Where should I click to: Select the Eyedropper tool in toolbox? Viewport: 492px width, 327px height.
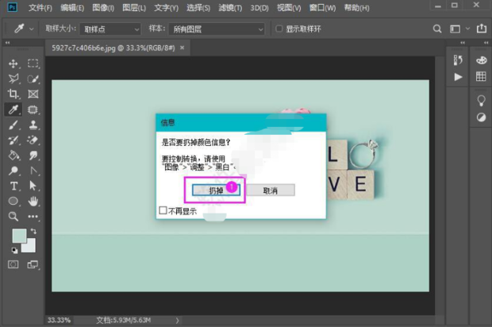pos(13,110)
